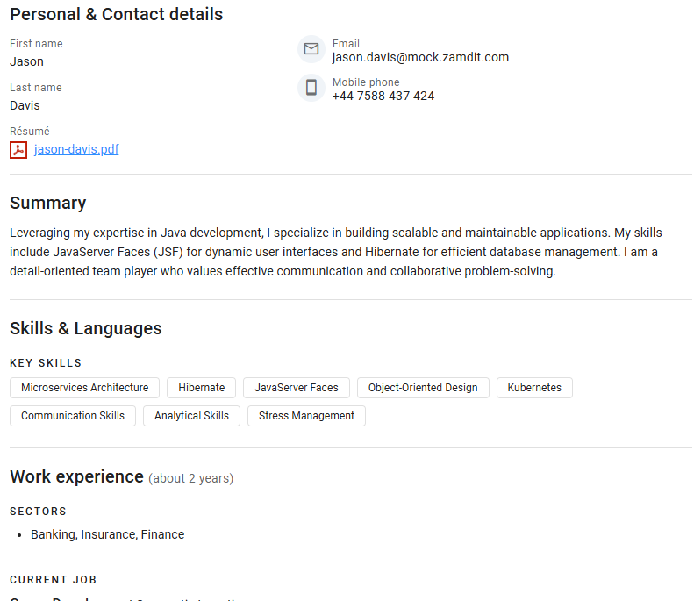Screen dimensions: 694x601
Task: Click the email envelope icon
Action: point(311,49)
